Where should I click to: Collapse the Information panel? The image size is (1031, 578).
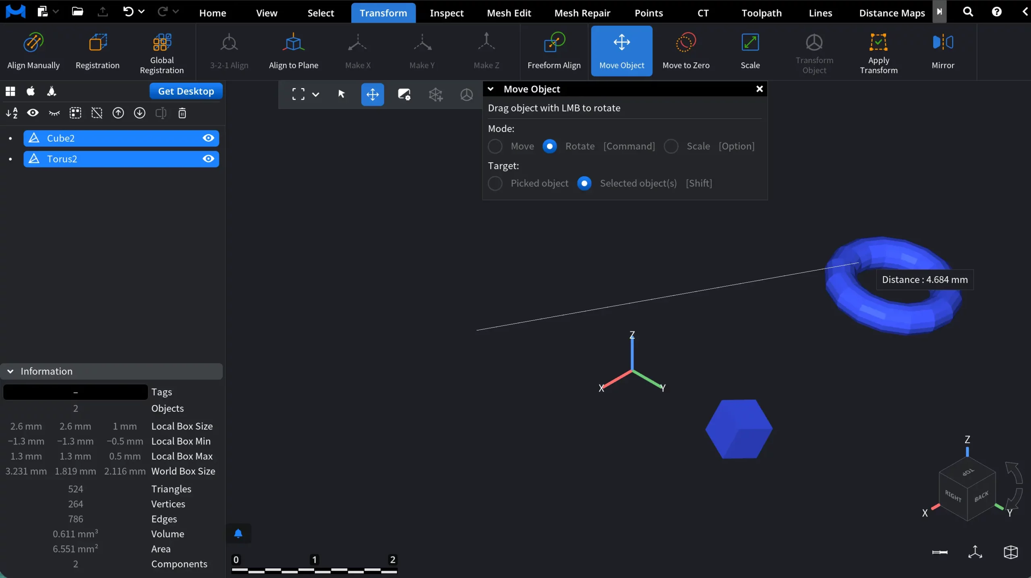point(10,371)
